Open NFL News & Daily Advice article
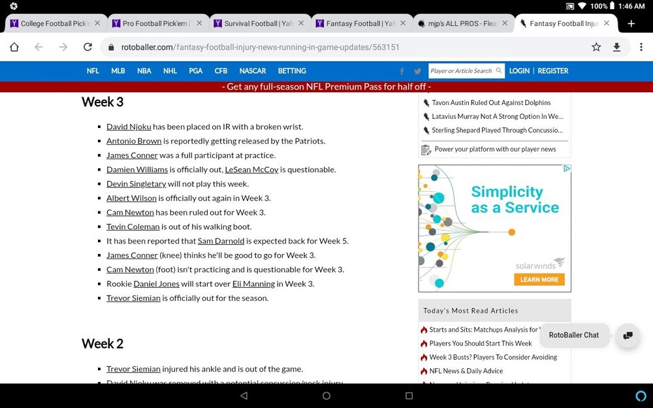 (x=466, y=371)
